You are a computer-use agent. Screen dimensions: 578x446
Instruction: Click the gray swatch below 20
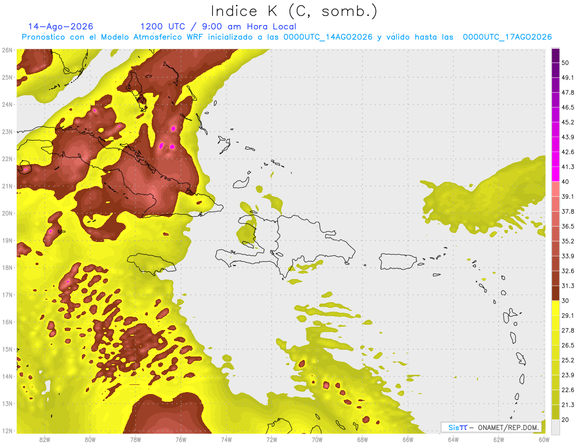coord(555,427)
